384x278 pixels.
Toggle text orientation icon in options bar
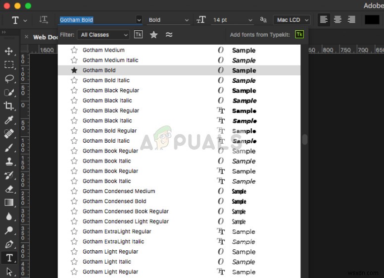44,20
